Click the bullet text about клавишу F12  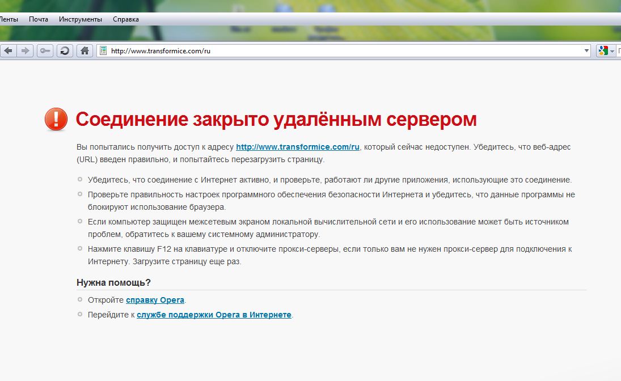tap(330, 255)
